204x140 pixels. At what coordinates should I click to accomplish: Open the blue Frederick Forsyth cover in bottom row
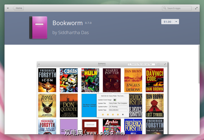click(x=133, y=127)
